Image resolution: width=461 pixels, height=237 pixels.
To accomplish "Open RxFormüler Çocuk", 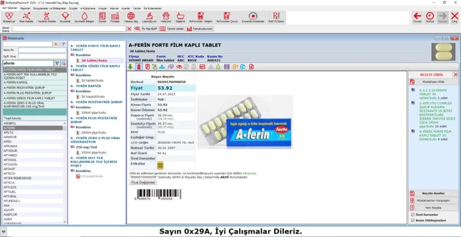I will pyautogui.click(x=227, y=18).
